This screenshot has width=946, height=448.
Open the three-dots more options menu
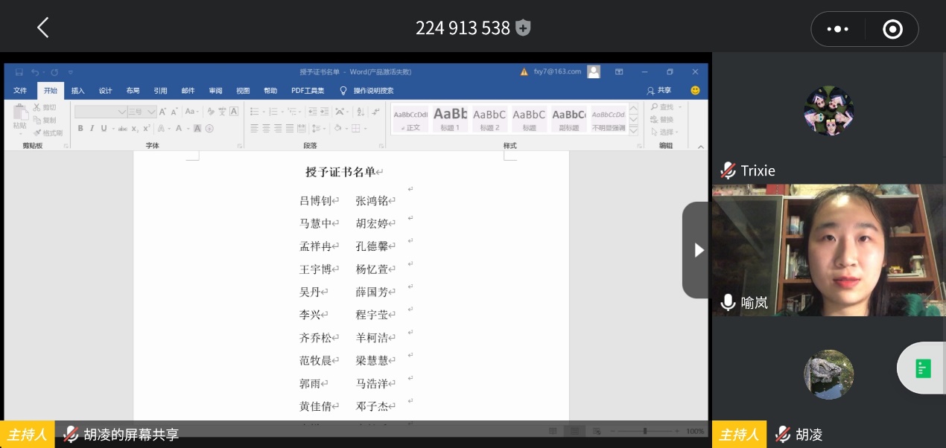coord(837,29)
